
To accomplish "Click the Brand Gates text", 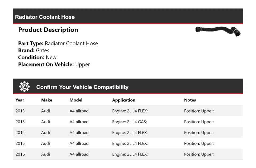I will pos(34,50).
